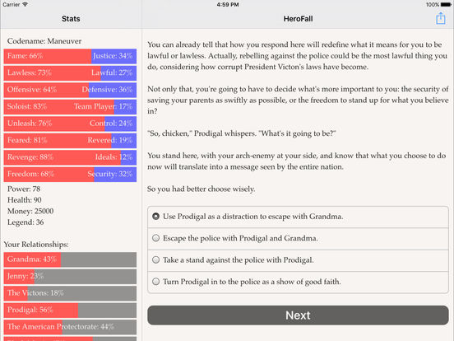Tap the Next button
Screen dimensions: 454x341
point(298,315)
